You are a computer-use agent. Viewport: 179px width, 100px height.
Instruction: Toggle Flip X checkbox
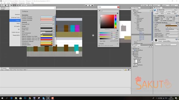coord(166,27)
